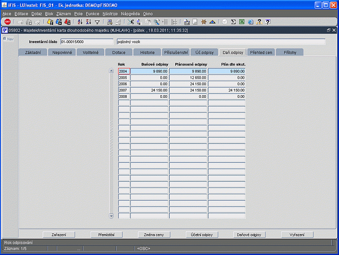This screenshot has height=255, width=339.
Task: Open the Nástroje menu
Action: (x=110, y=14)
